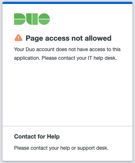135x163 pixels.
Task: Select the 'Page access not allowed' heading
Action: [69, 39]
